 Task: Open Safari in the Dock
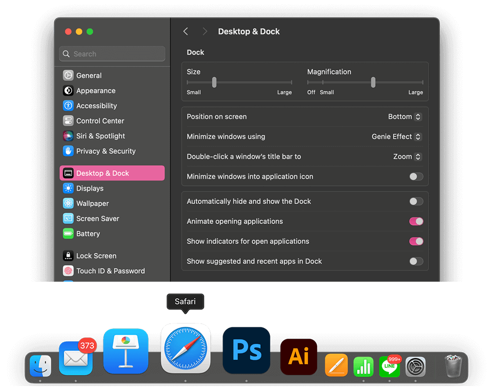[x=185, y=348]
